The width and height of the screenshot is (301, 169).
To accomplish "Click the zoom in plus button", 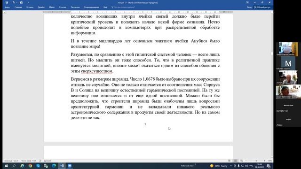I will click(x=264, y=161).
